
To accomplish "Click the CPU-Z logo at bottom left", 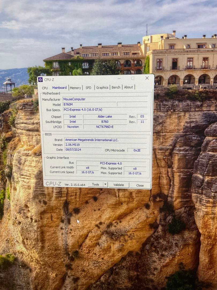I will pyautogui.click(x=53, y=184).
